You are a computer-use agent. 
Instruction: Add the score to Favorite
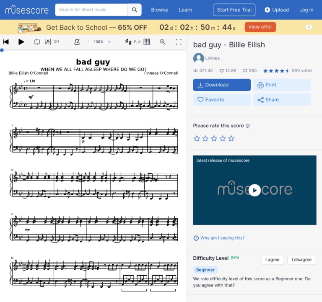[x=222, y=100]
